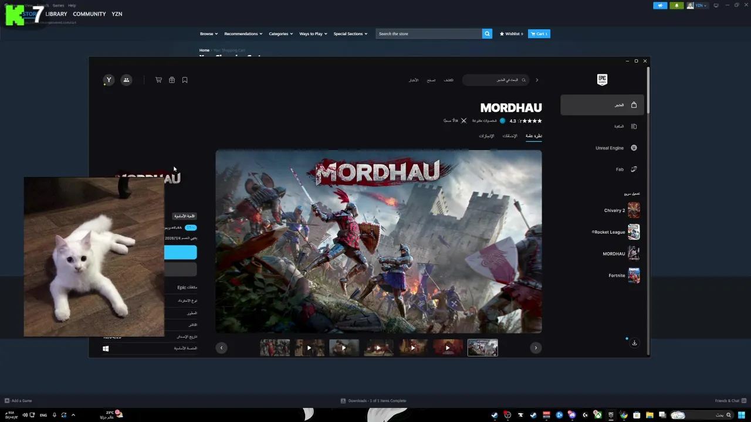
Task: Play the second video thumbnail in carousel
Action: click(344, 348)
